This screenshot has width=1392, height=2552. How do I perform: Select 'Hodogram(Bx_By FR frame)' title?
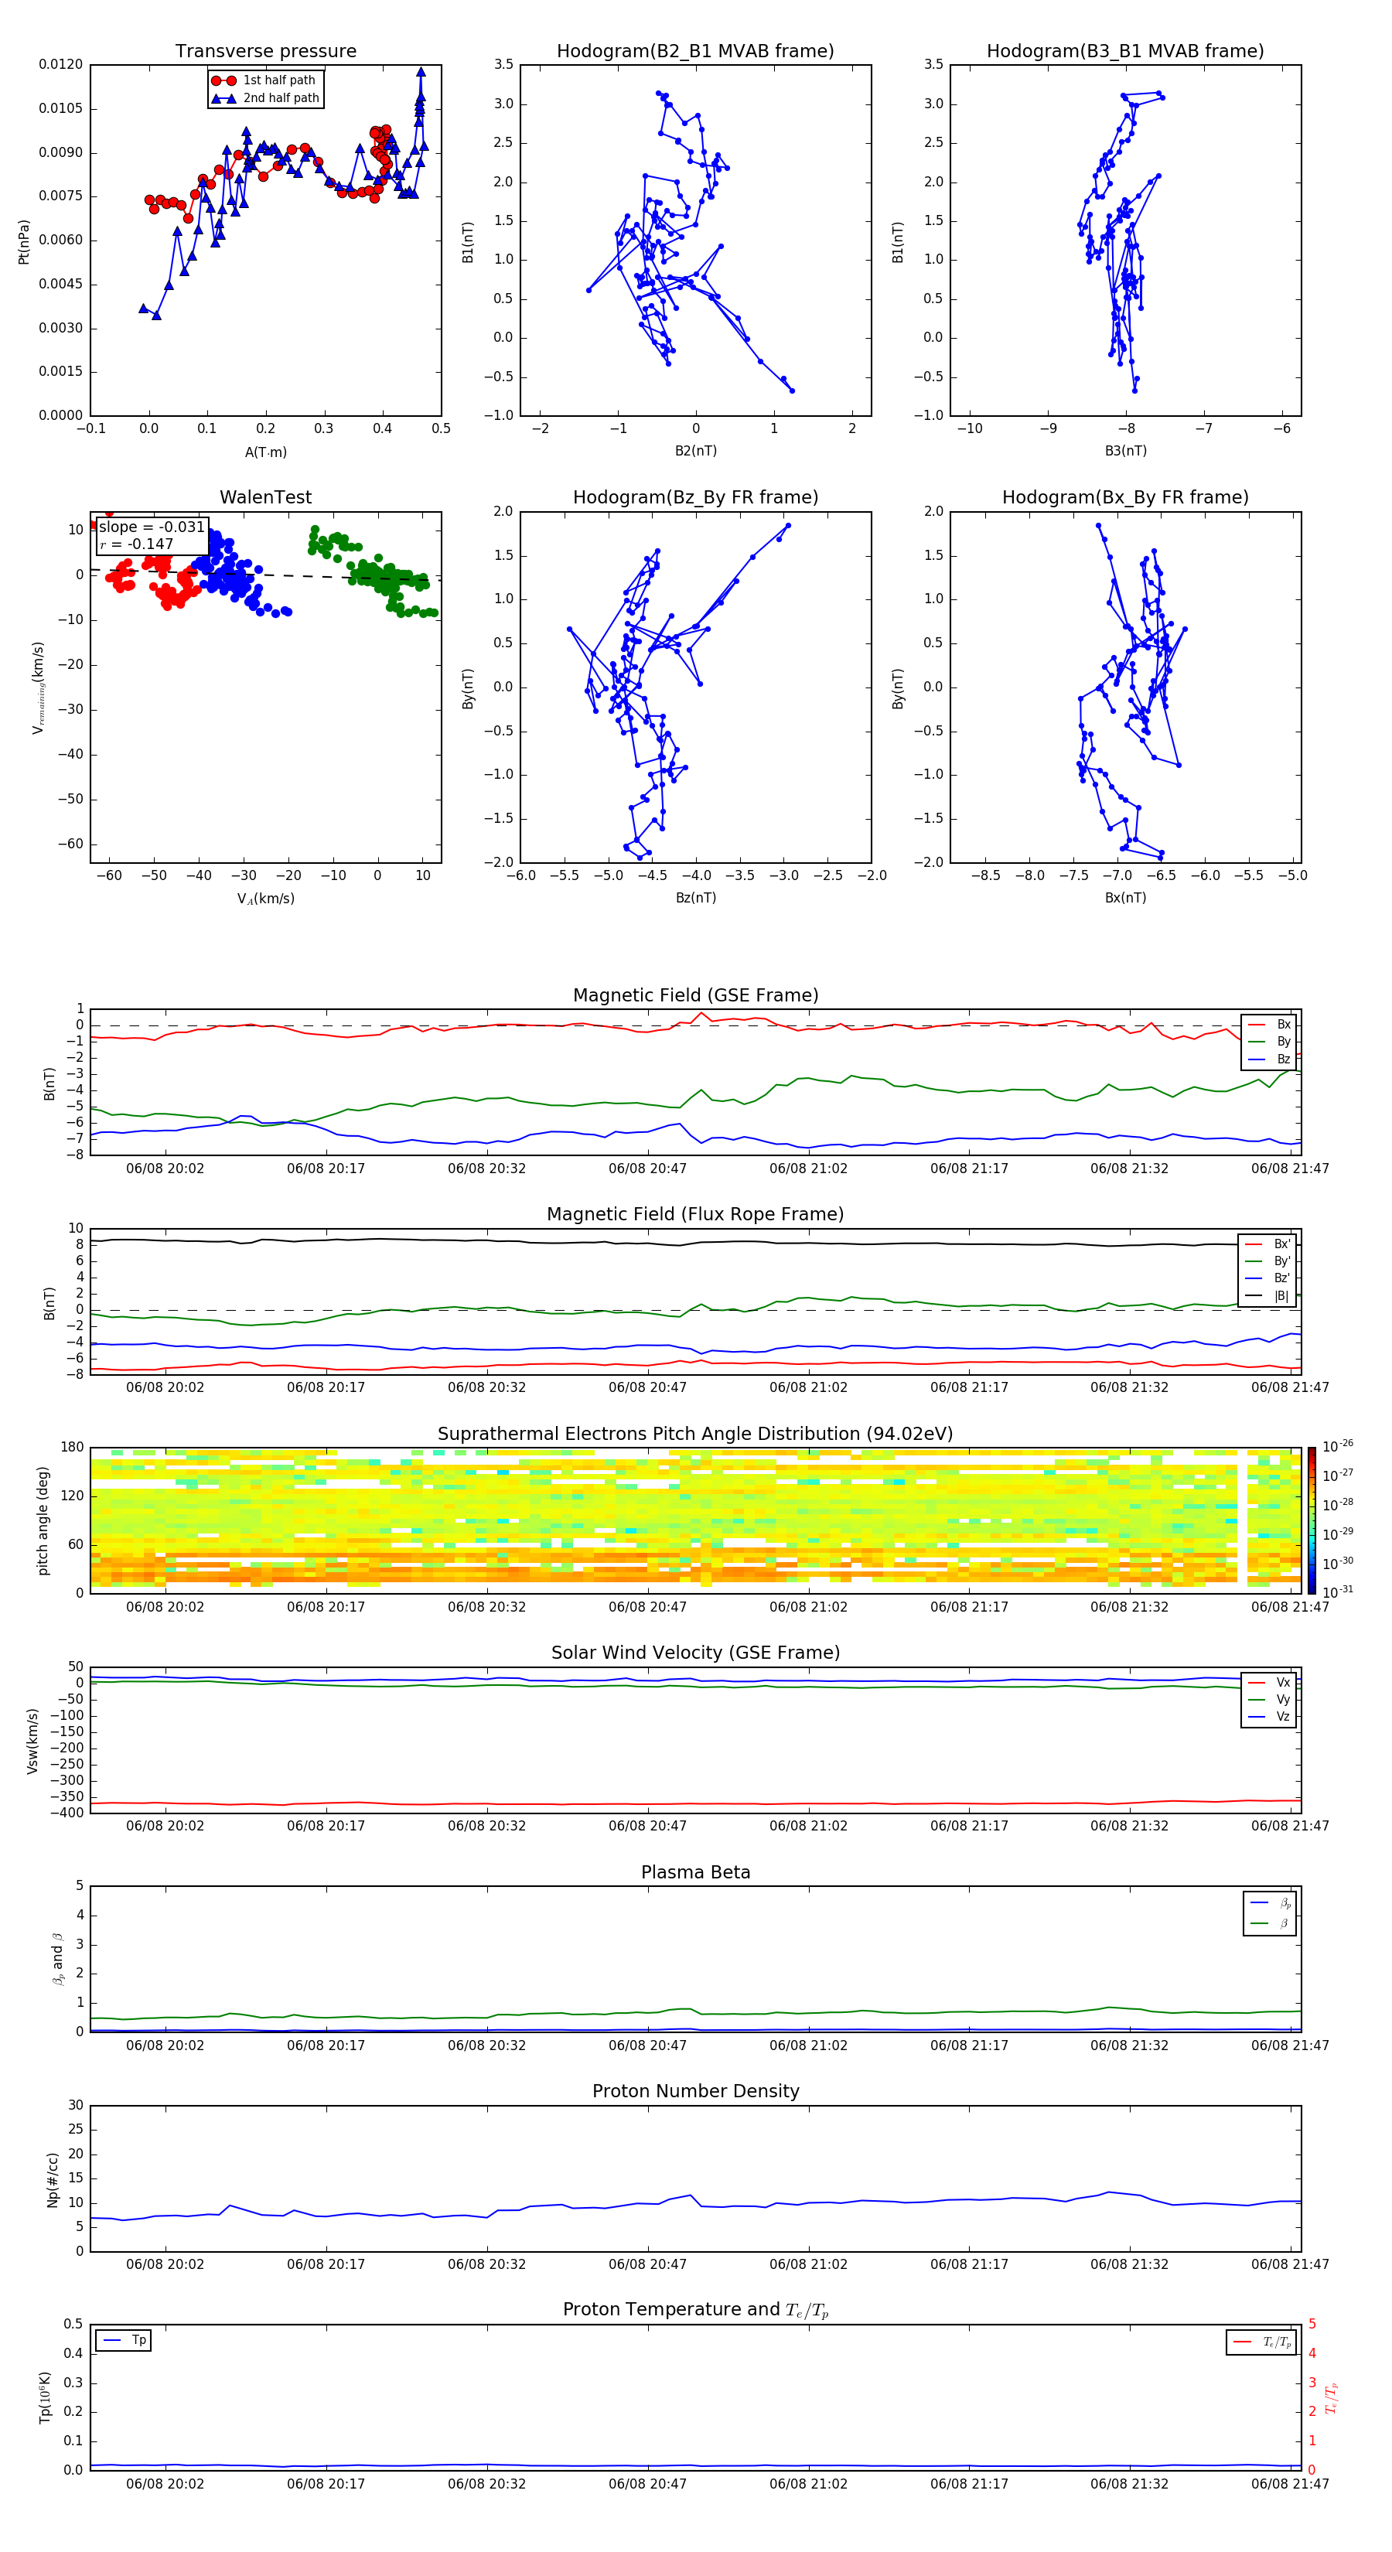1125,497
